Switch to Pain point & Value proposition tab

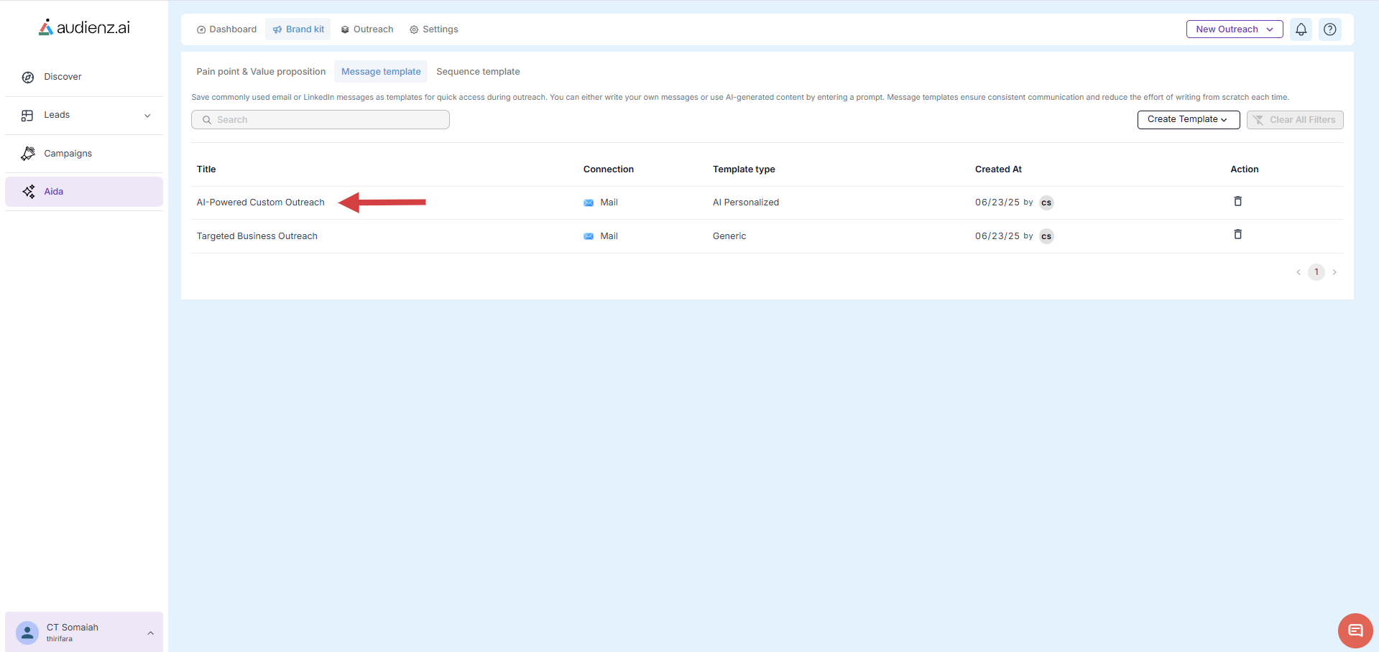[261, 72]
